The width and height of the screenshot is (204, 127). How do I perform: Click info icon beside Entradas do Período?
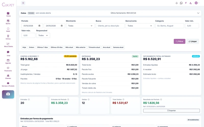(68, 100)
